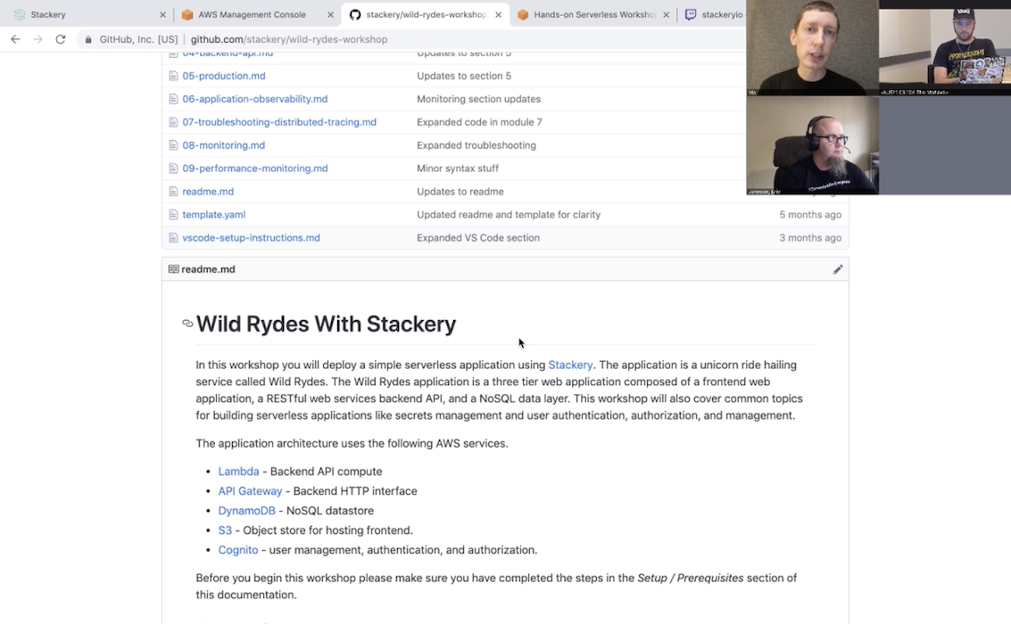Close the Hands-on Serverless Workshop tab
Image resolution: width=1011 pixels, height=624 pixels.
tap(666, 14)
